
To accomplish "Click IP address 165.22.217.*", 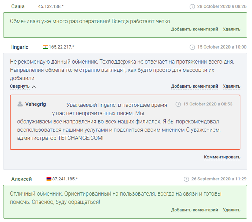I will 62,47.
